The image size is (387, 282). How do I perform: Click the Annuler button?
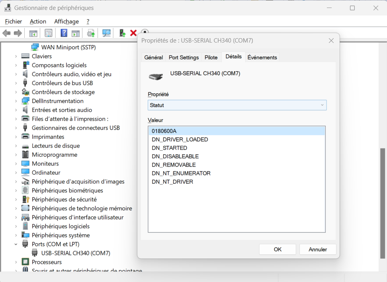coord(317,249)
